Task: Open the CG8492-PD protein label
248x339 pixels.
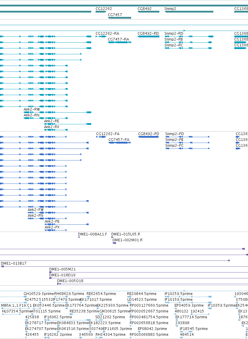Action: tap(149, 134)
